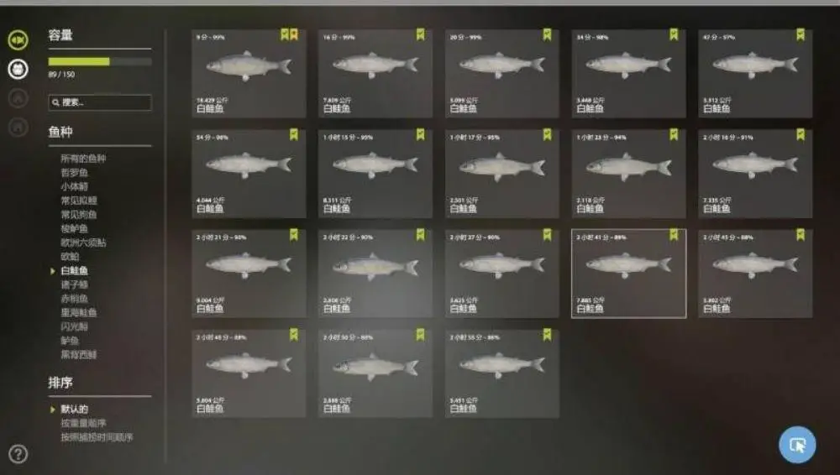
Task: Select the white frog-face sidebar icon
Action: [x=18, y=69]
